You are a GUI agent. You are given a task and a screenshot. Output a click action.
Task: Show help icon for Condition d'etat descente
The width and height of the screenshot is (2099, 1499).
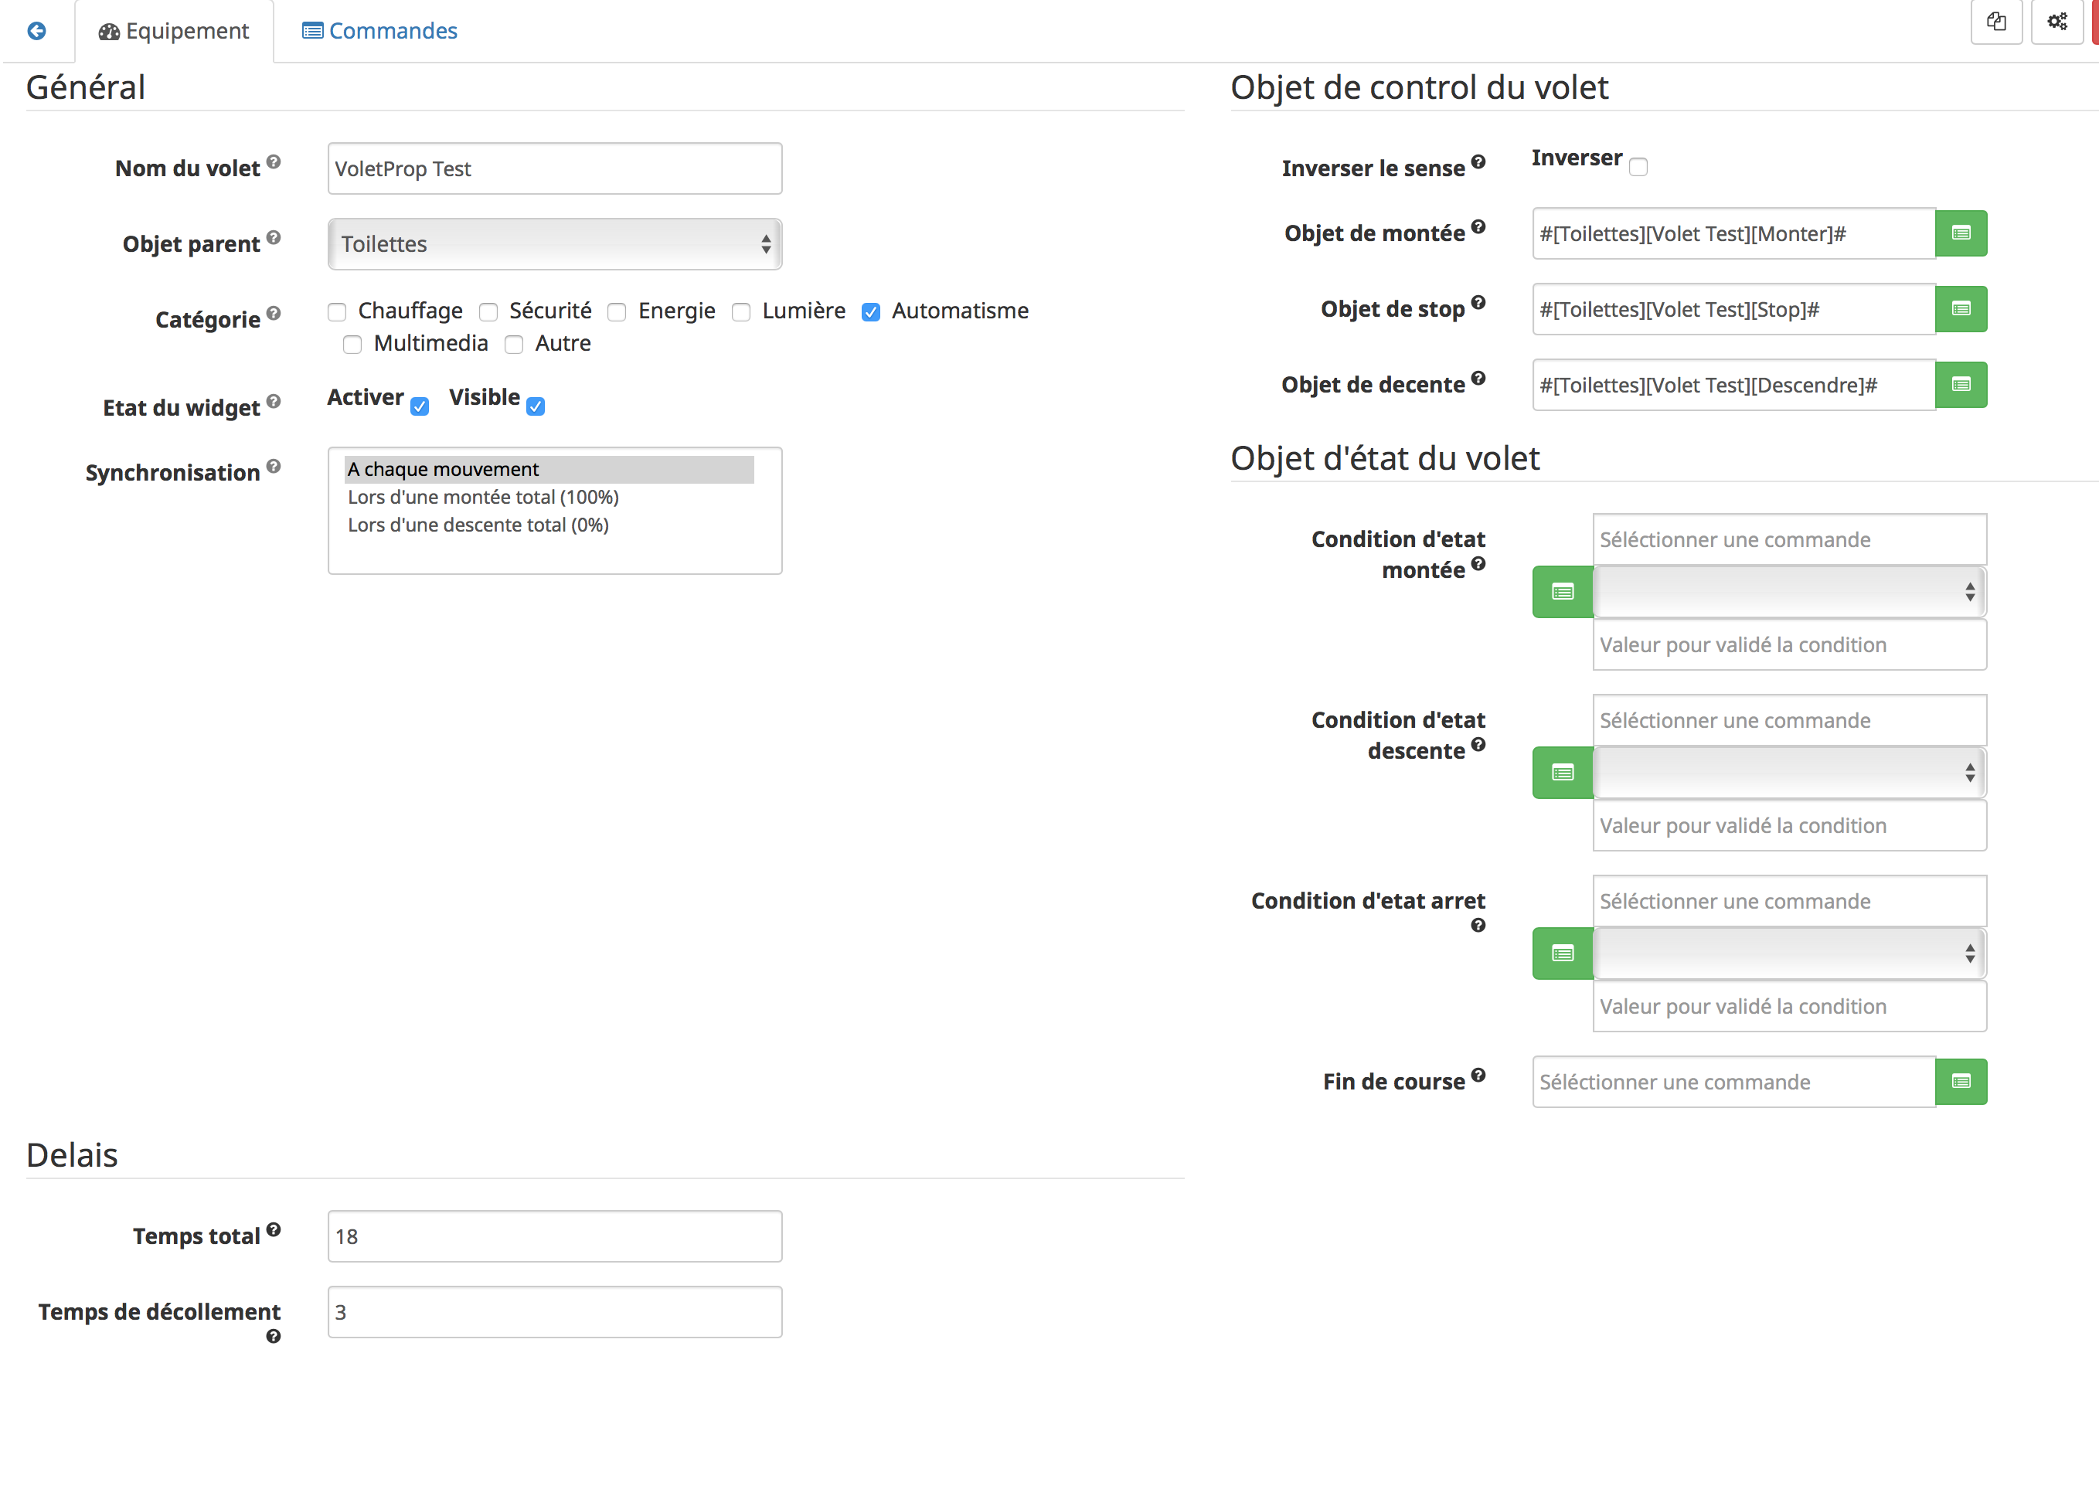pos(1478,745)
